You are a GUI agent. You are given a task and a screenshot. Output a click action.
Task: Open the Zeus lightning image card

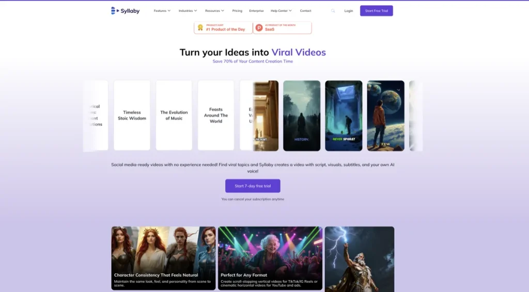tap(360, 259)
